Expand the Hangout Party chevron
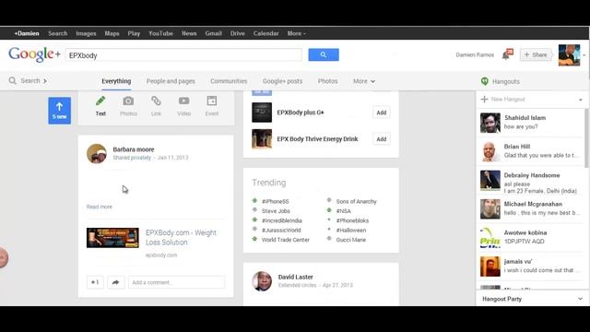This screenshot has height=332, width=590. coord(580,299)
